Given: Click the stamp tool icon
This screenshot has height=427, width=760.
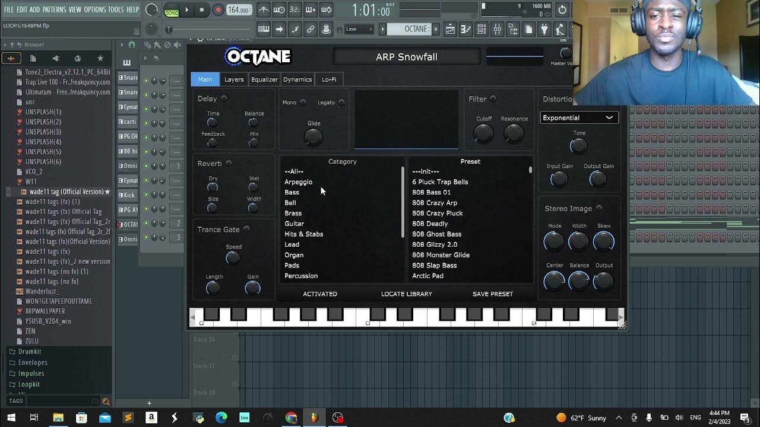Looking at the screenshot, I should pyautogui.click(x=326, y=29).
